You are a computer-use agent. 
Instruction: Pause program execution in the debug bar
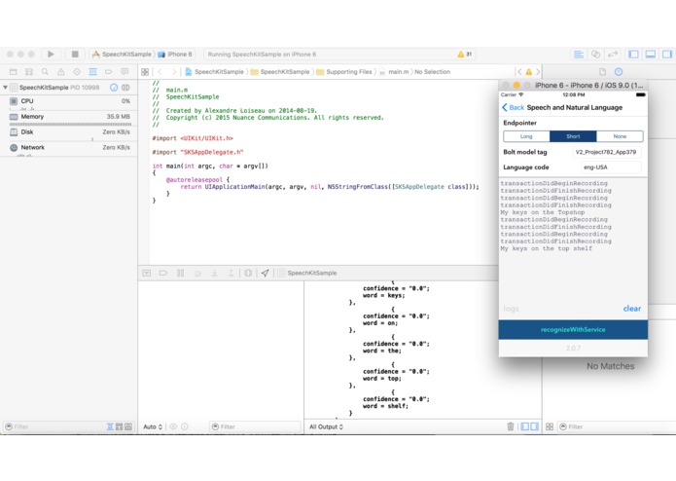click(x=180, y=273)
